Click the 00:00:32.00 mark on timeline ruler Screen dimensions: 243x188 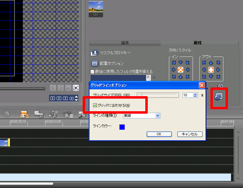53,121
